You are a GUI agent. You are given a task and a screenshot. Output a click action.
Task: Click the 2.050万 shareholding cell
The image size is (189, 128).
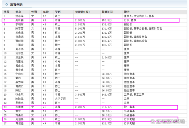tap(80, 124)
